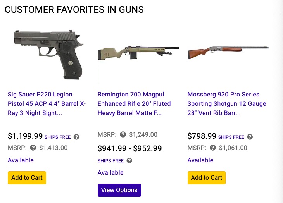
Task: Click Ships Free label under Remington price
Action: 110,161
